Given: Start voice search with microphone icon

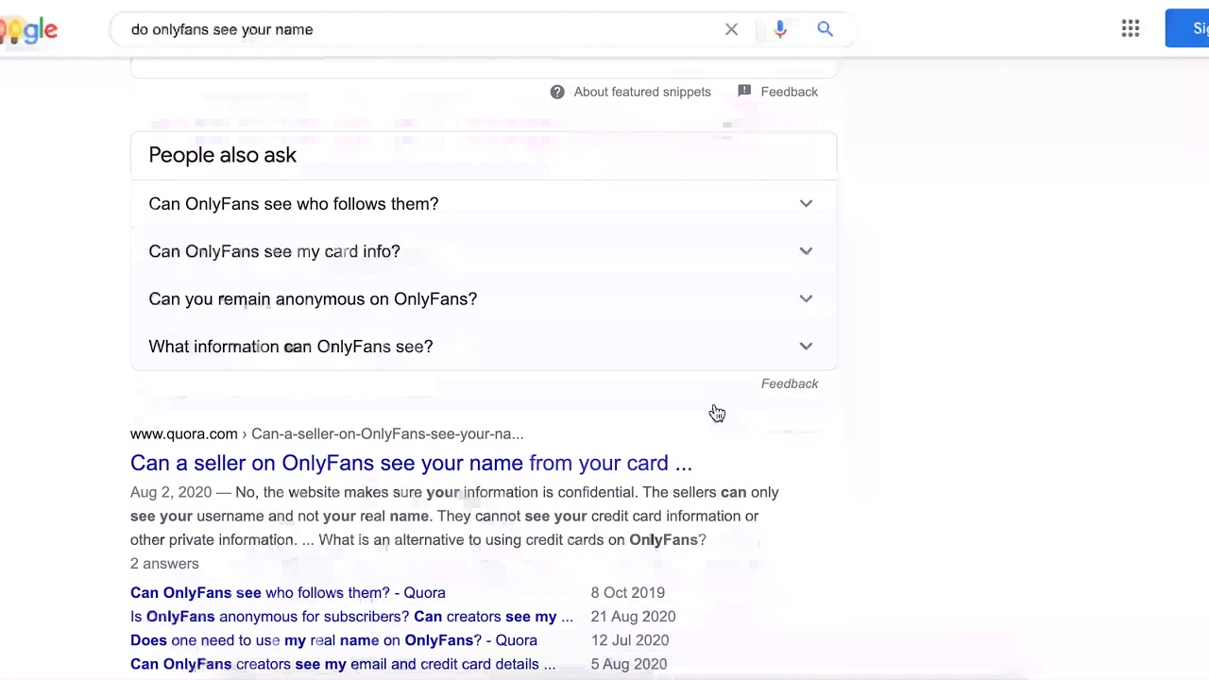Looking at the screenshot, I should click(780, 29).
